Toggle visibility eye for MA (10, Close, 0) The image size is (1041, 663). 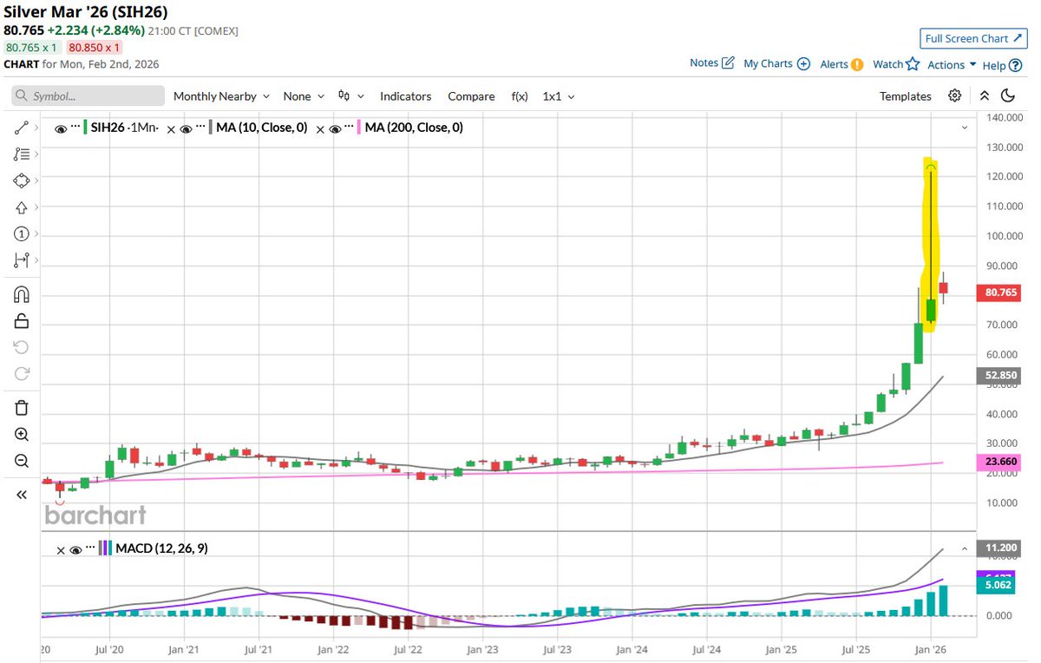click(x=186, y=128)
